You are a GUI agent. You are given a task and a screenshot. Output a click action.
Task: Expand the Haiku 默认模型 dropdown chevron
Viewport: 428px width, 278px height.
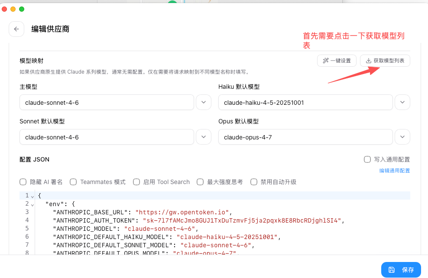click(x=402, y=102)
